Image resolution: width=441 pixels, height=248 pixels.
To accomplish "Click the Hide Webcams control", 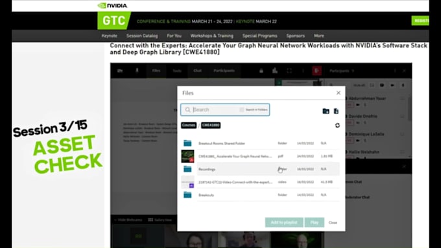I will click(x=128, y=220).
